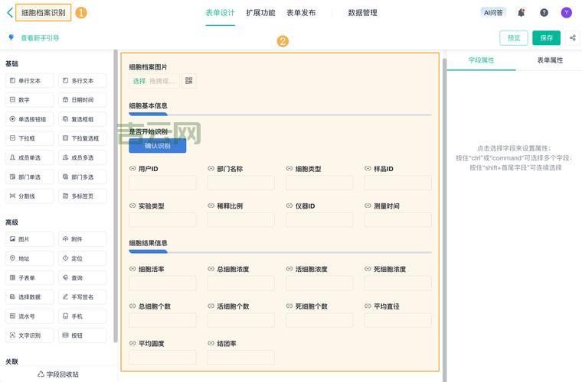Add a 单行文本 field component

tap(29, 81)
